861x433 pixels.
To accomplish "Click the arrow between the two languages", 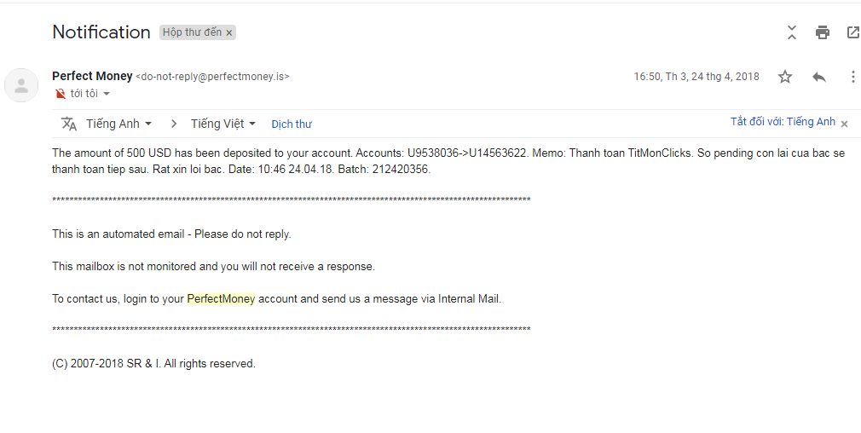I will pos(174,124).
